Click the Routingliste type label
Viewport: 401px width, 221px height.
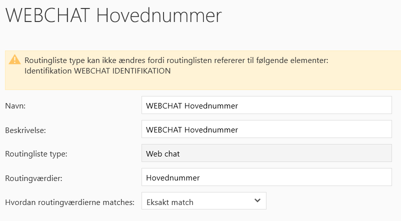(36, 153)
